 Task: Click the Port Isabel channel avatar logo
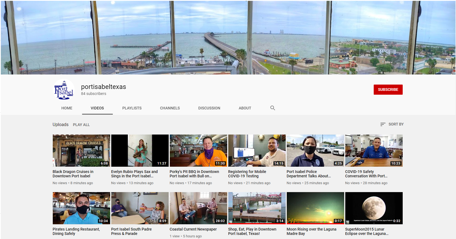[x=64, y=90]
